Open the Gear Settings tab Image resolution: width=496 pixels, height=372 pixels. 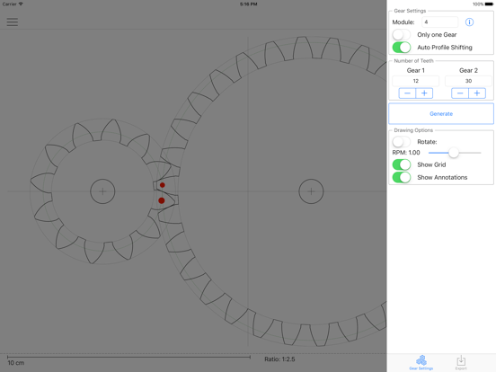pos(421,362)
